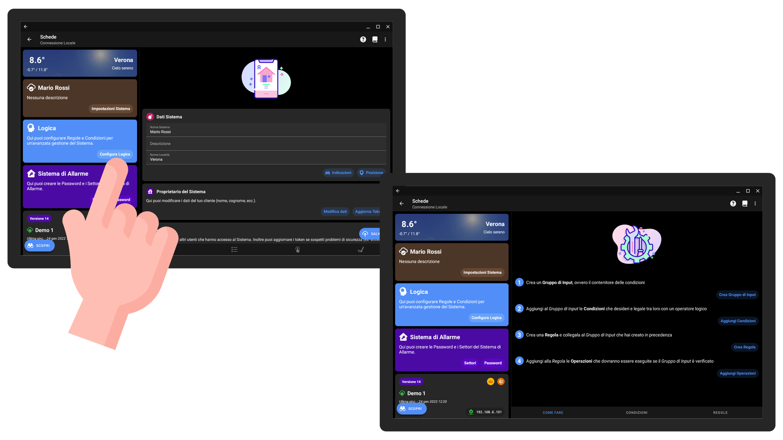Click the touch finger icon in bottom bar
The image size is (783, 440).
click(297, 250)
